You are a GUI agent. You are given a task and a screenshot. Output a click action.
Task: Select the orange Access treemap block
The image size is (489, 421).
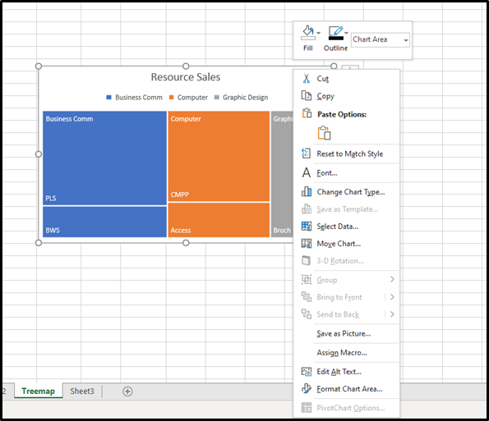(x=219, y=220)
